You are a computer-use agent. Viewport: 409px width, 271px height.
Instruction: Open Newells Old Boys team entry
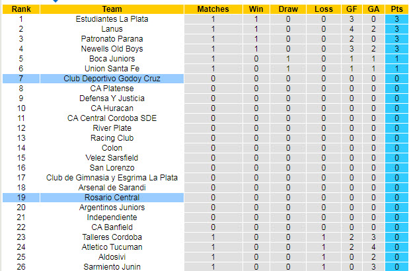pos(112,49)
